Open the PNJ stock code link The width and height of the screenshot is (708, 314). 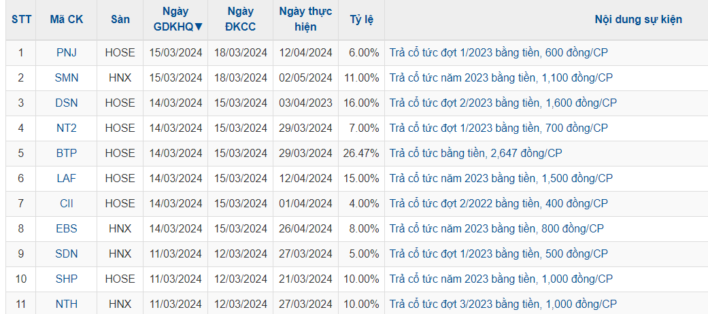67,52
